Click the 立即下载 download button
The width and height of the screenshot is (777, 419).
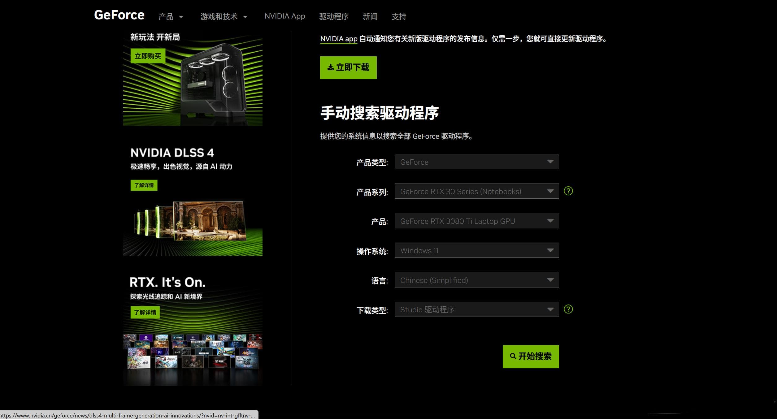coord(348,67)
